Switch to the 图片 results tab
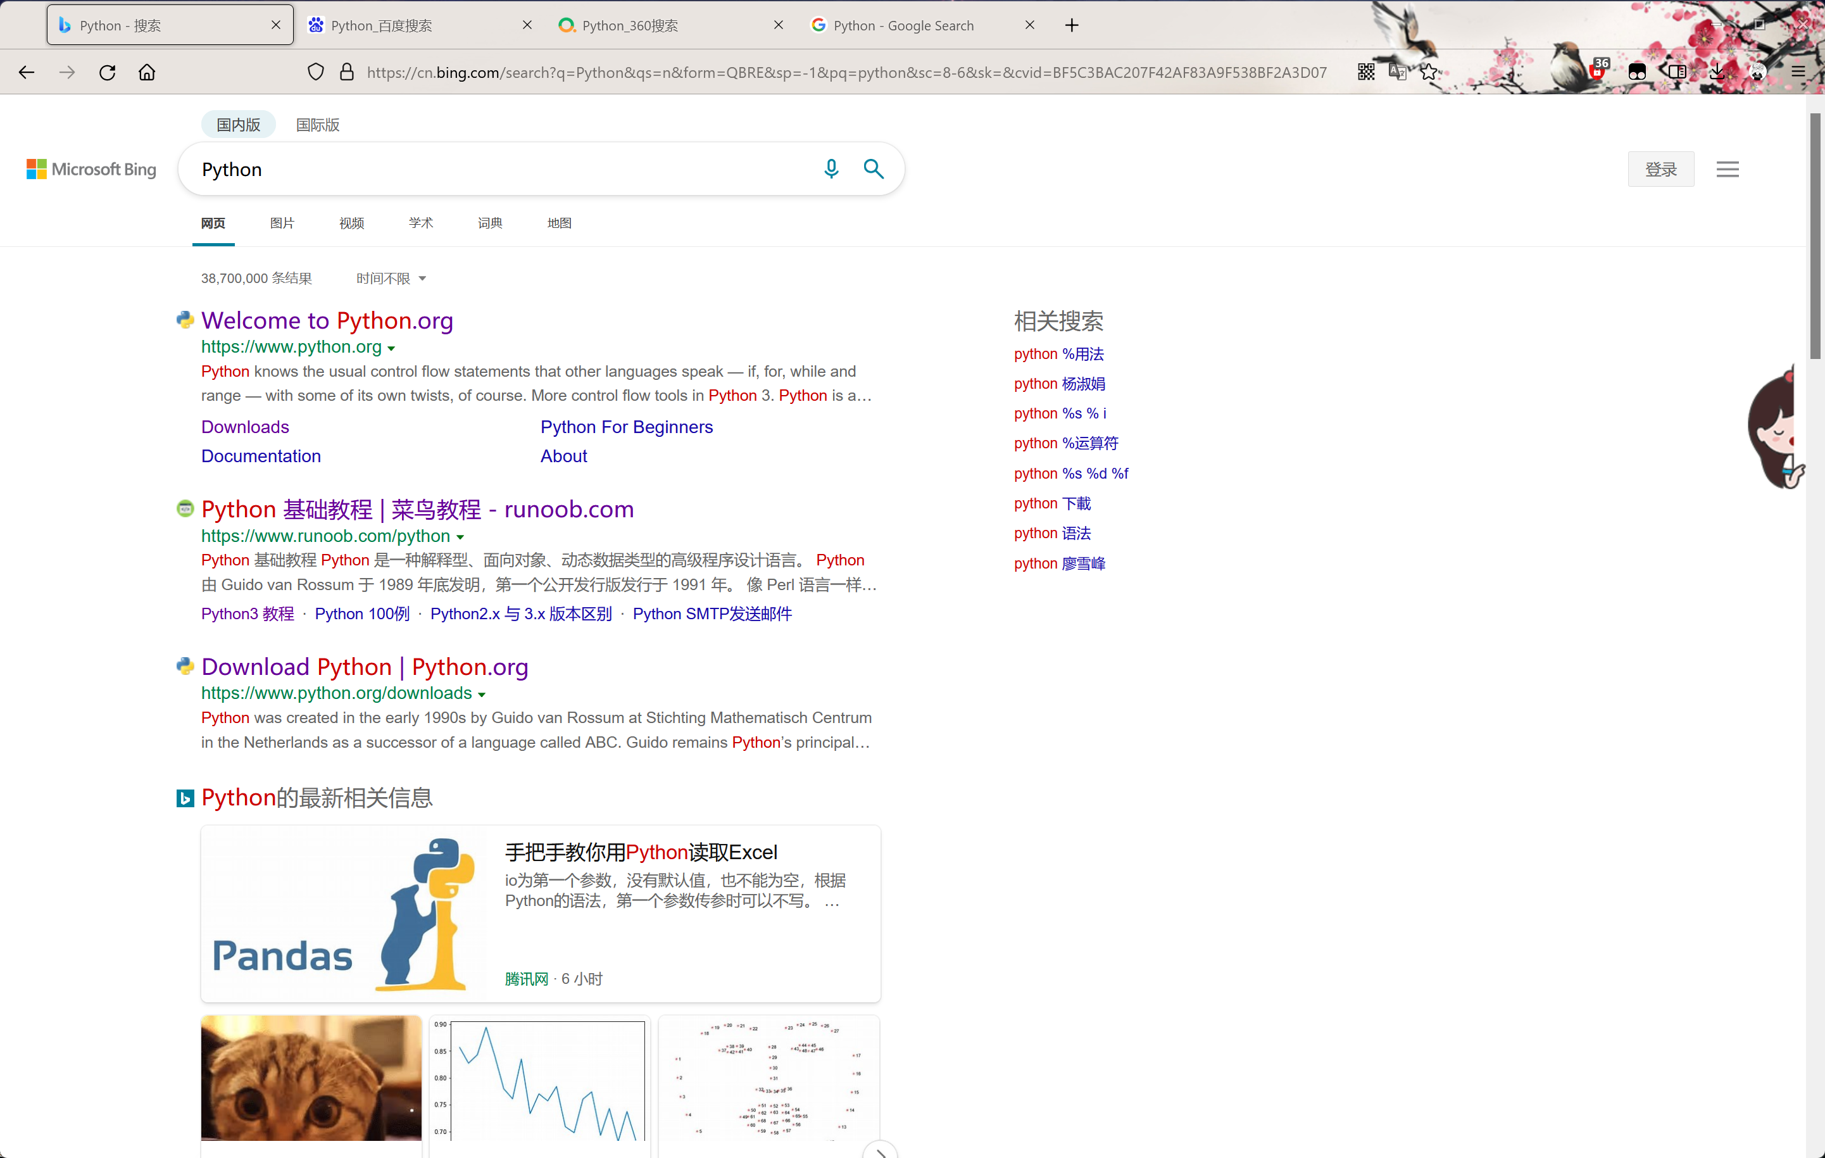This screenshot has width=1825, height=1158. [x=282, y=223]
